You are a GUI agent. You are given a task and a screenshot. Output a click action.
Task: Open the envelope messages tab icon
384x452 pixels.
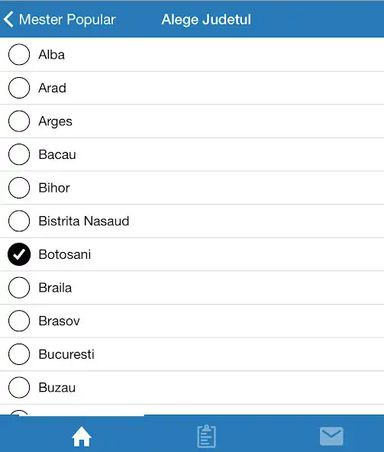point(331,436)
